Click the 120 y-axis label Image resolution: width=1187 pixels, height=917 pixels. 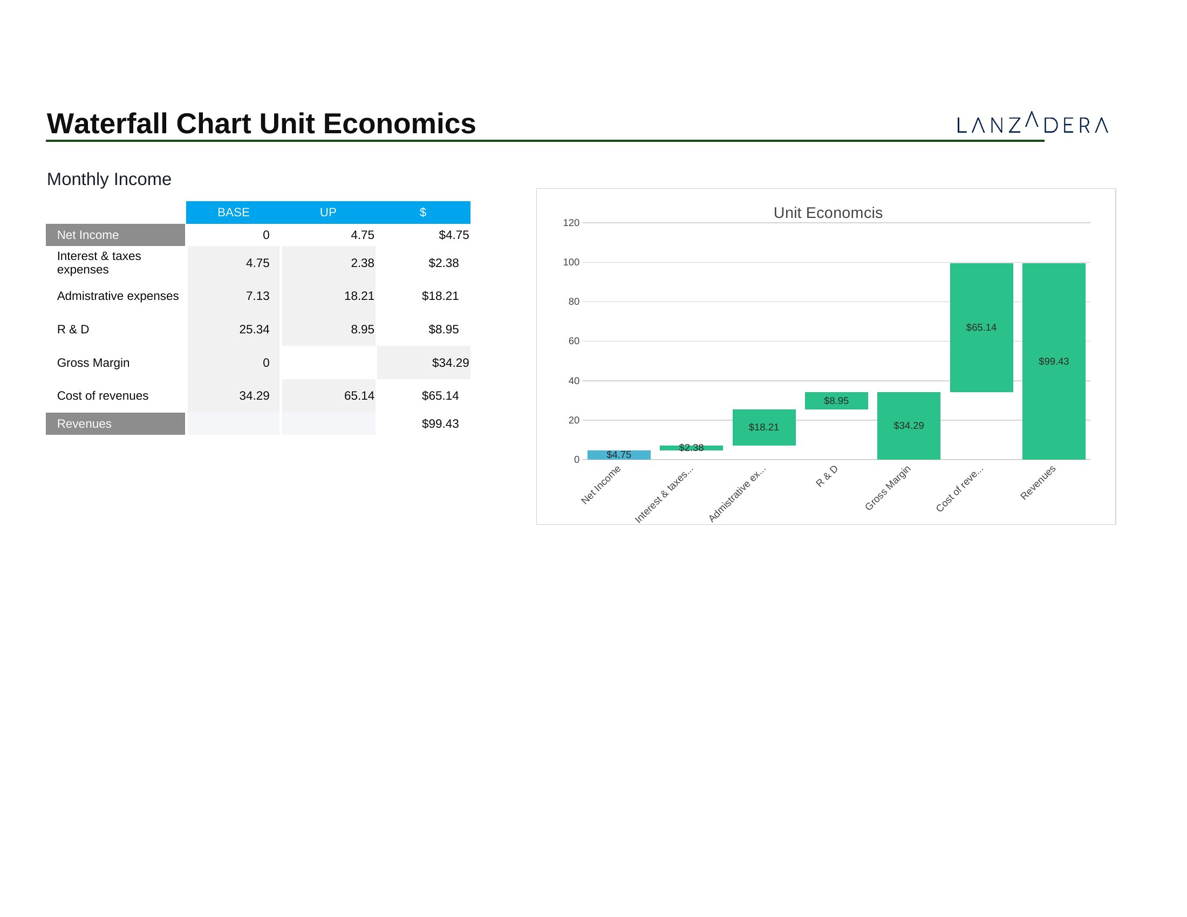click(571, 223)
